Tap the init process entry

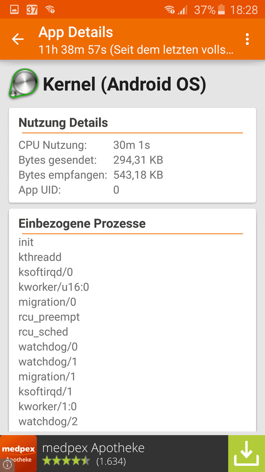pos(26,242)
